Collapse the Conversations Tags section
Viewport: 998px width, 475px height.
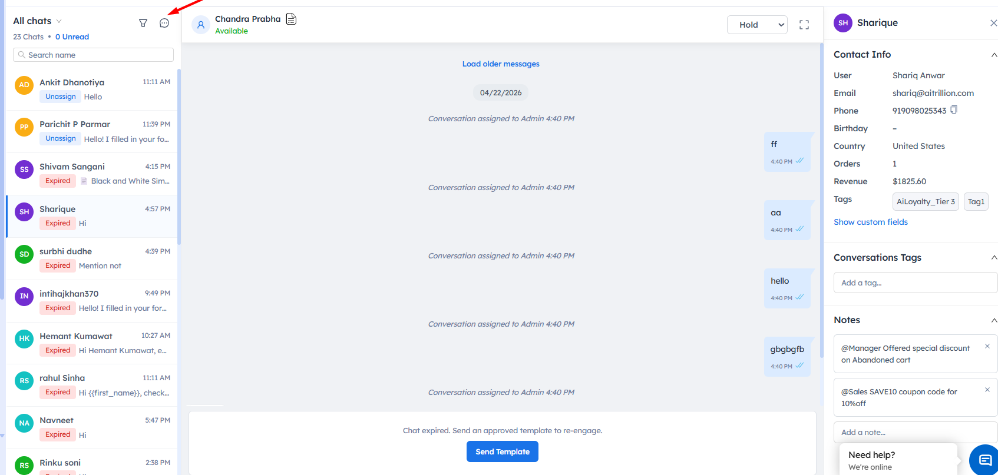(993, 258)
